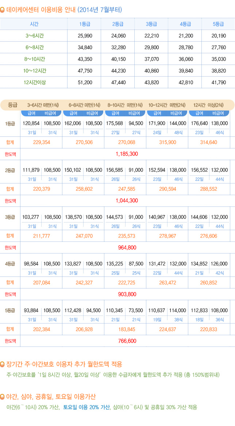The height and width of the screenshot is (426, 235).
Task: Click the 903,800 limit amount
Action: (x=127, y=294)
